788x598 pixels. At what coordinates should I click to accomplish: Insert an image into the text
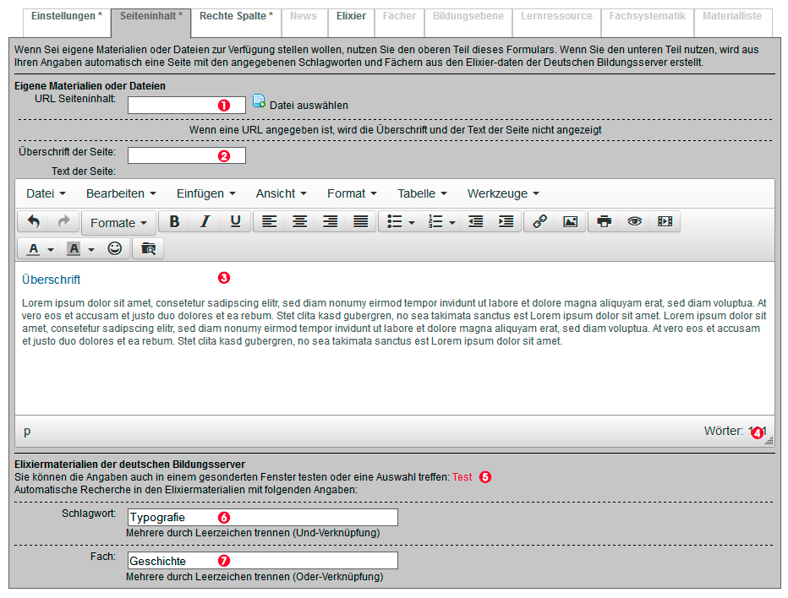click(571, 221)
